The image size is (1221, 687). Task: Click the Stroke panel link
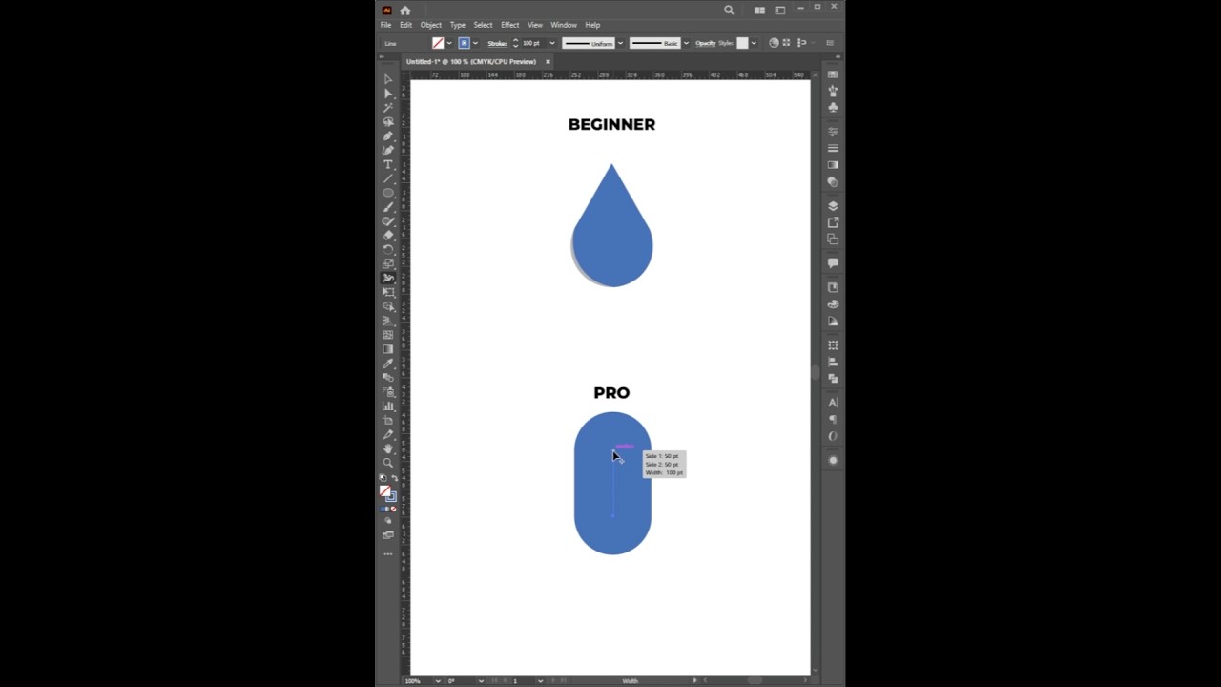tap(497, 43)
